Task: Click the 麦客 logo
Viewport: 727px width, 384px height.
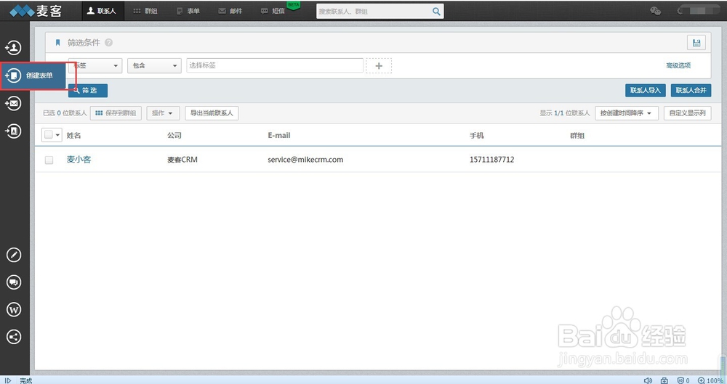Action: (36, 11)
